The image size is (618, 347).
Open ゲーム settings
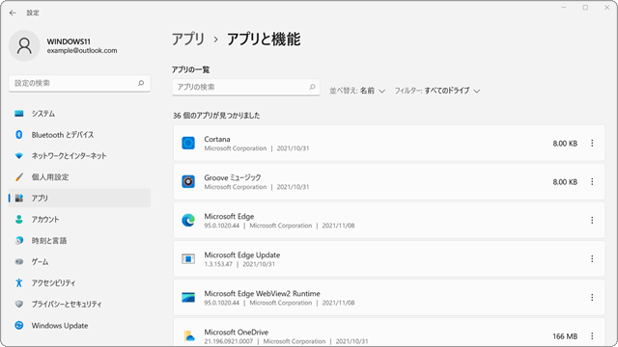[x=79, y=261]
